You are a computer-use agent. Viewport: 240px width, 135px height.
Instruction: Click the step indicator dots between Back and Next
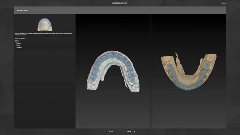coord(120,132)
